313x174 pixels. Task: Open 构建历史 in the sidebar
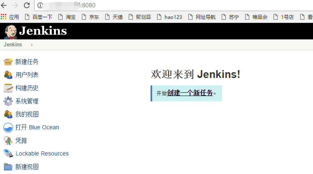[27, 88]
